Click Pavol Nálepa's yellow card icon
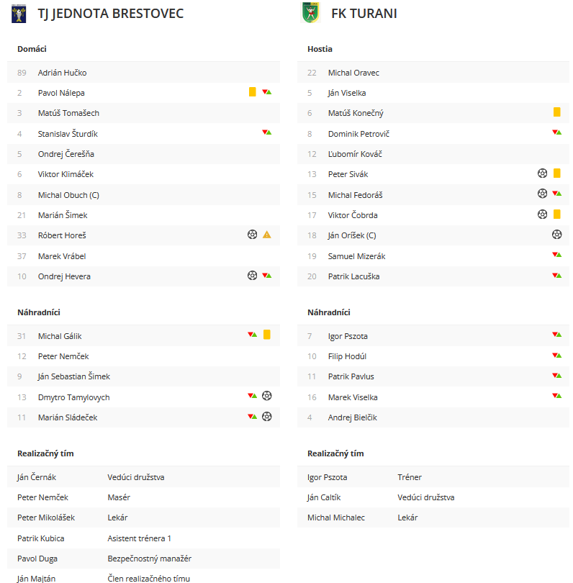 coord(252,92)
